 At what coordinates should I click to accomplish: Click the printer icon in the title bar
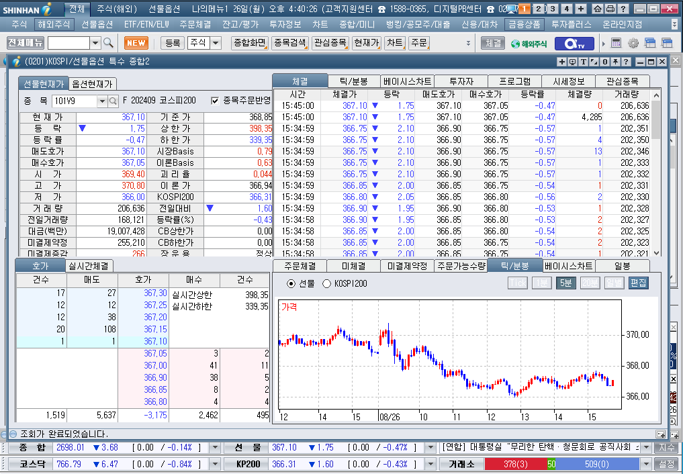610,9
